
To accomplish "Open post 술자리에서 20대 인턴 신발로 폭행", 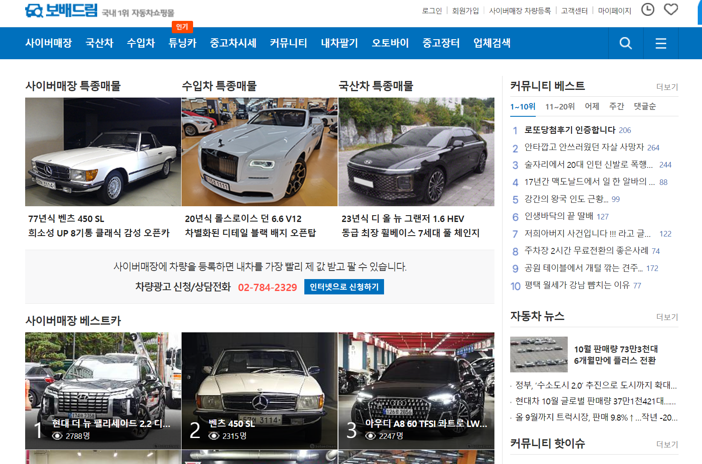I will click(589, 164).
